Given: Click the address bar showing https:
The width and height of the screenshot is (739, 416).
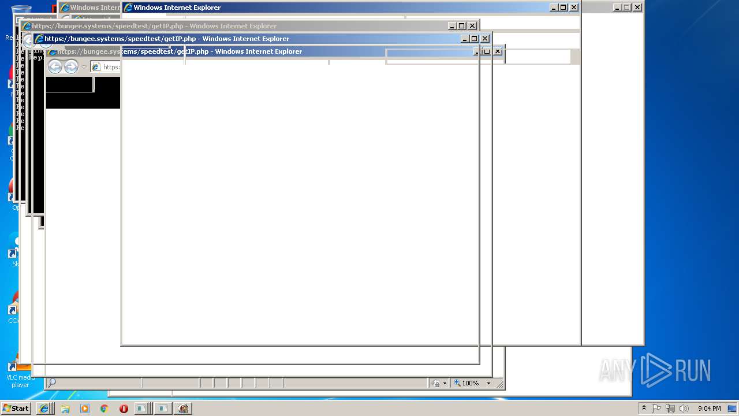Looking at the screenshot, I should click(106, 67).
